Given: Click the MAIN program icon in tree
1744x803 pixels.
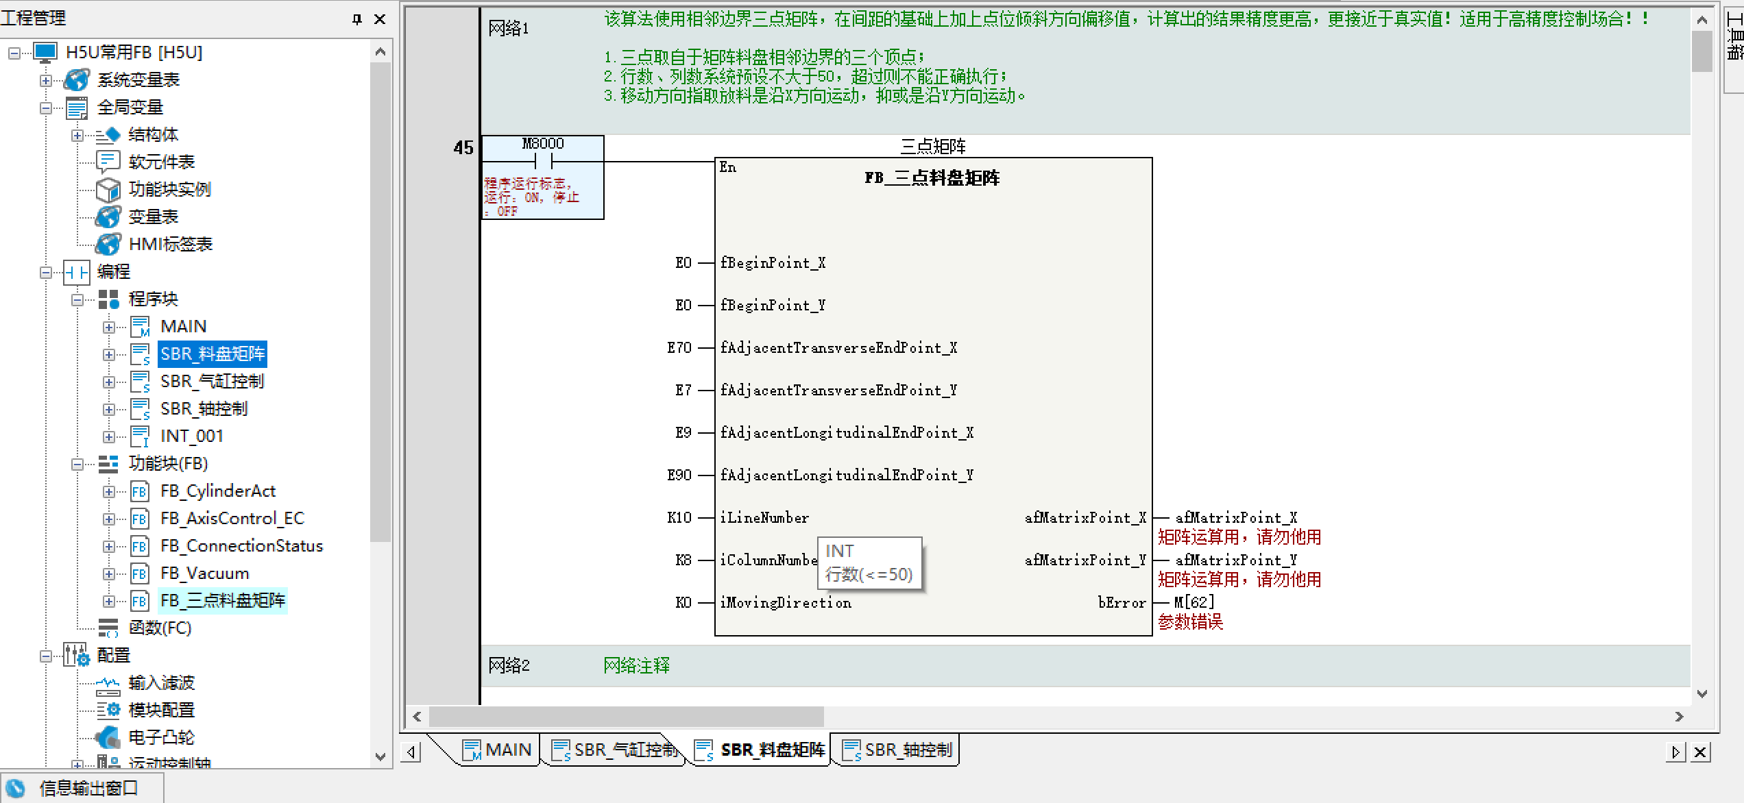Looking at the screenshot, I should coord(140,327).
